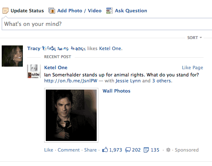This screenshot has width=212, height=166.
Task: Focus the What's on your mind box
Action: 107,24
